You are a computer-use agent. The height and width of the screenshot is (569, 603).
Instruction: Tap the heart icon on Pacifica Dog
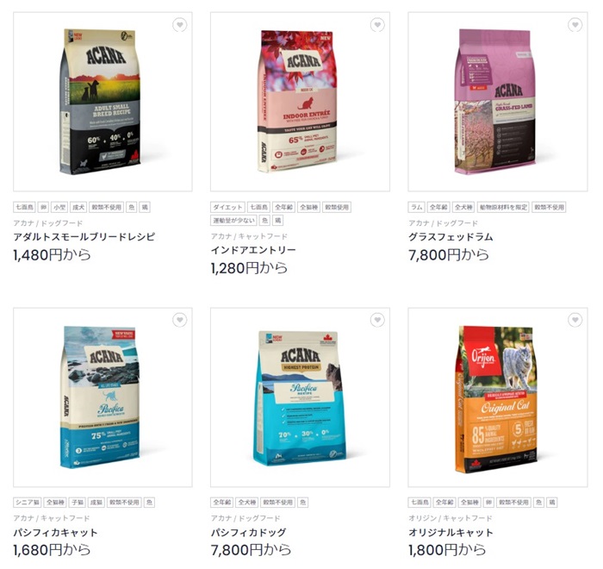[377, 320]
